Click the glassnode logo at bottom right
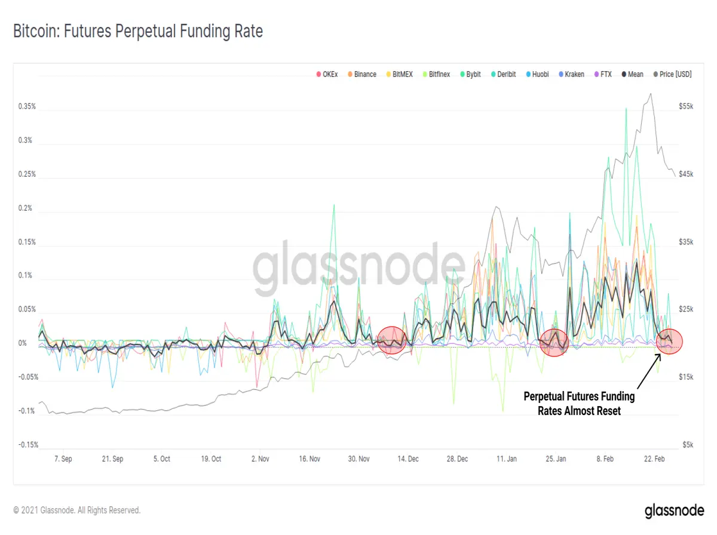This screenshot has width=717, height=535. pyautogui.click(x=673, y=511)
